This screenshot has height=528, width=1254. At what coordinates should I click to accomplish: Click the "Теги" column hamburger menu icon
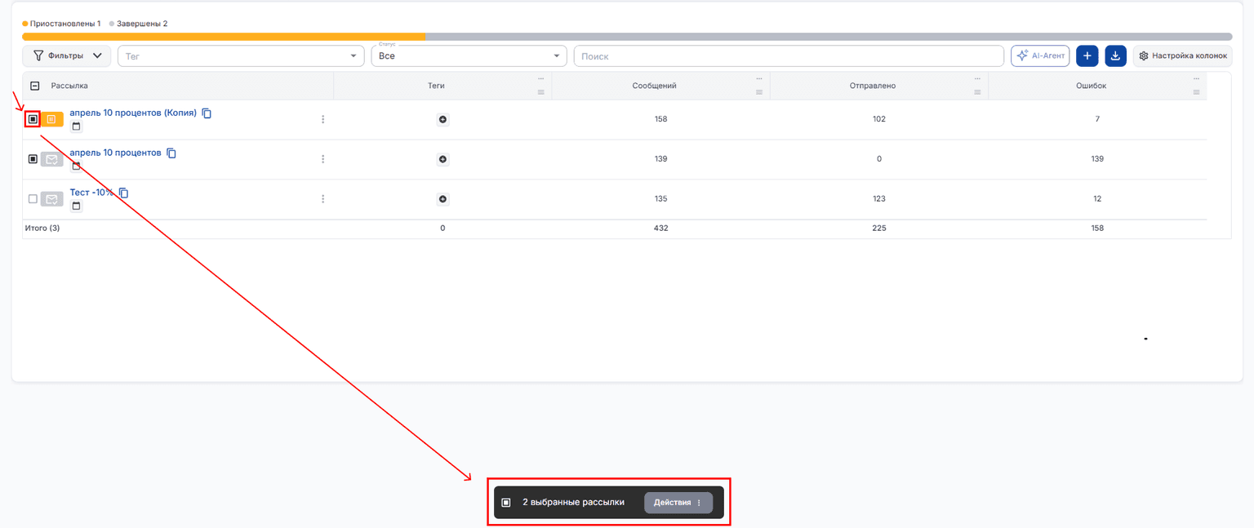point(540,92)
